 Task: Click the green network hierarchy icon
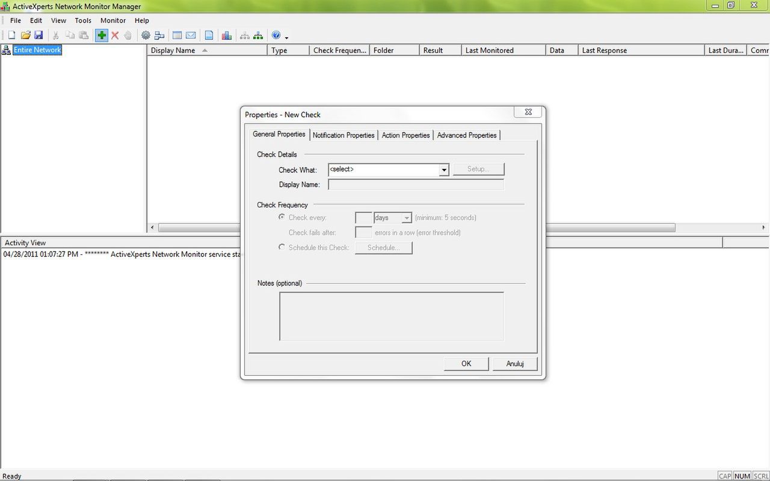point(258,35)
